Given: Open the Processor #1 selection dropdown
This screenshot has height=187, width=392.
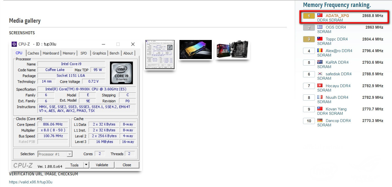Looking at the screenshot, I should 55,154.
